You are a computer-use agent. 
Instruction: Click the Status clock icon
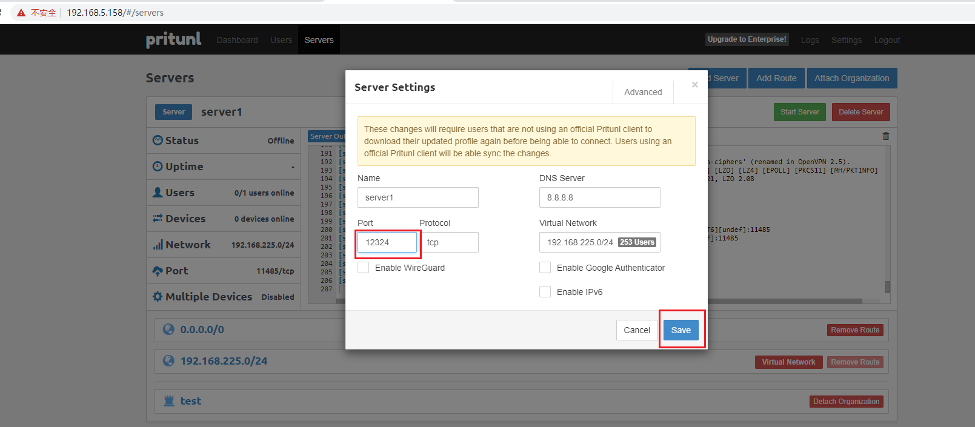tap(158, 140)
